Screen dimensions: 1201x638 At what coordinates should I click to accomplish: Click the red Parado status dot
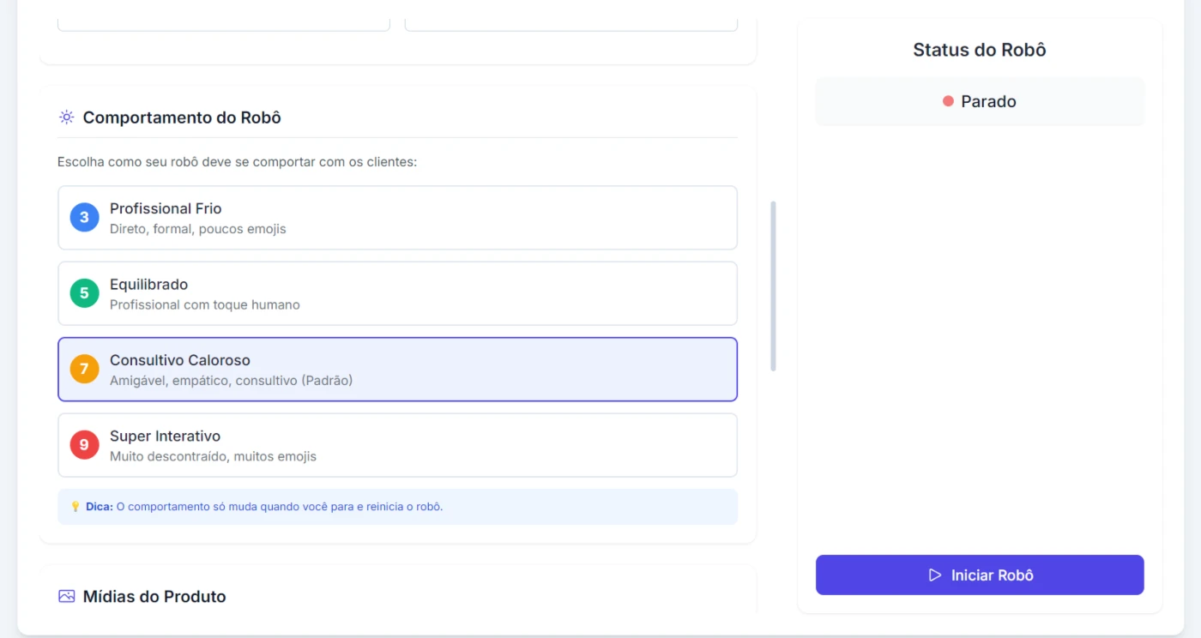(948, 101)
